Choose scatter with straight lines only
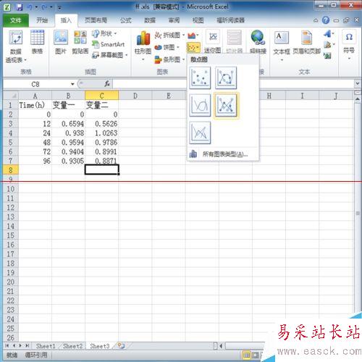The height and width of the screenshot is (362, 362). (x=200, y=132)
